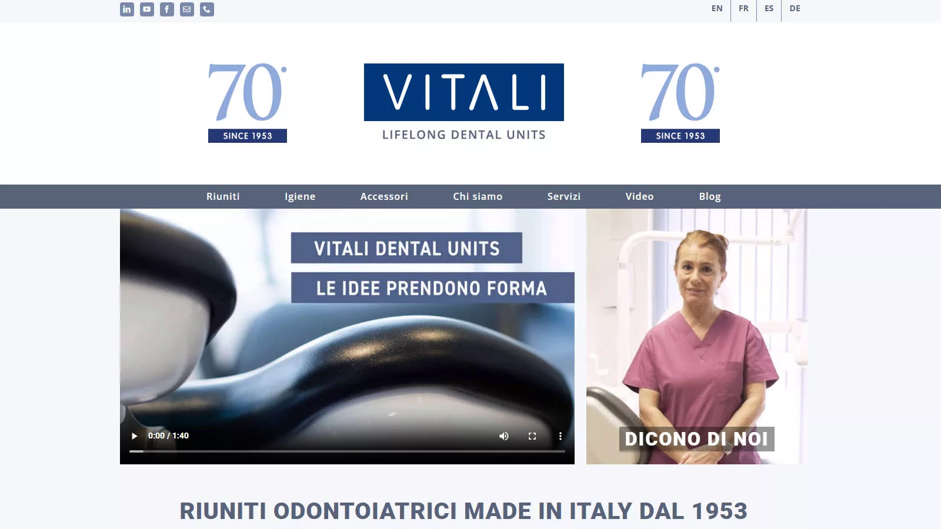The image size is (941, 529).
Task: Switch site language to FR
Action: [x=743, y=9]
